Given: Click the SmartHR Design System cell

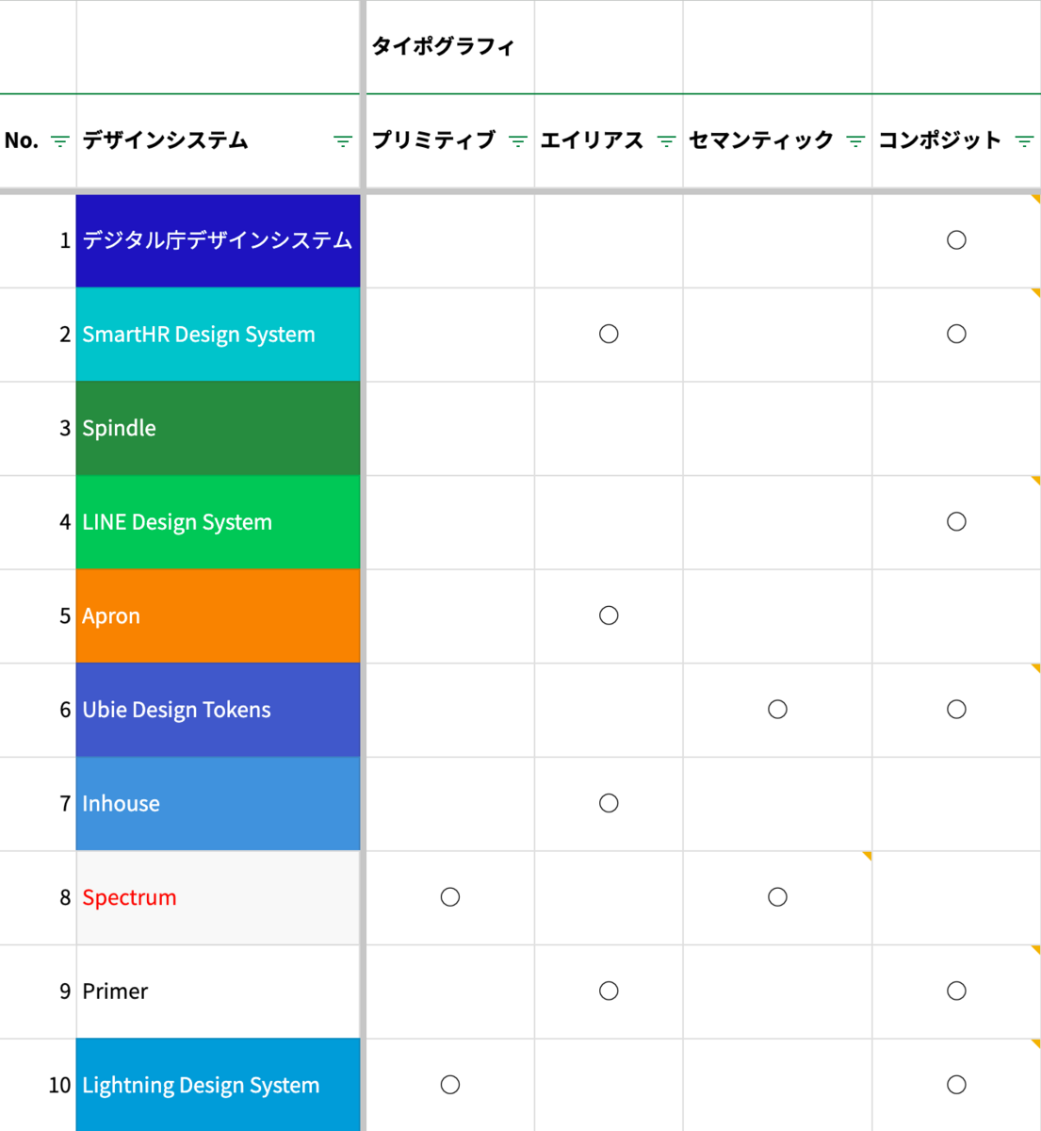Looking at the screenshot, I should tap(218, 335).
